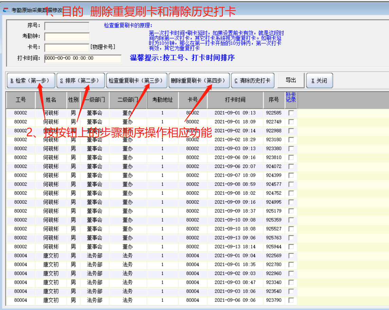The width and height of the screenshot is (389, 310).
Task: Select the 姓名 column header
Action: 51,100
